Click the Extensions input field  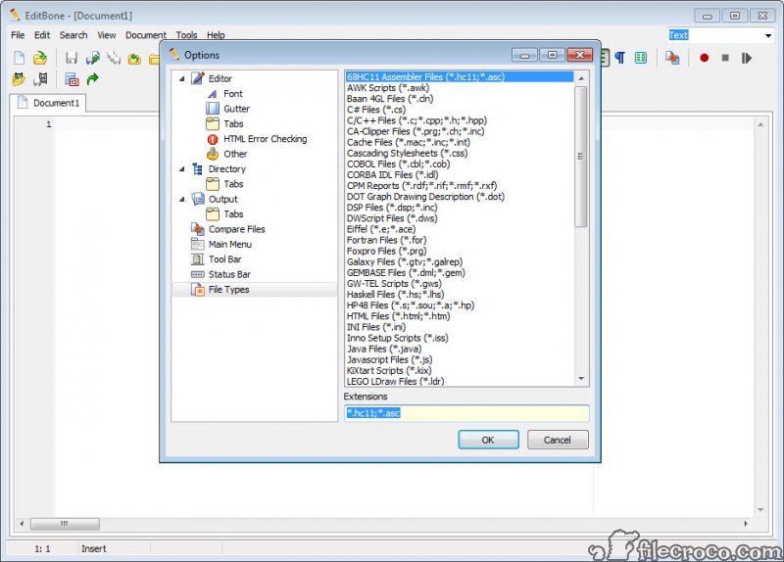(466, 413)
